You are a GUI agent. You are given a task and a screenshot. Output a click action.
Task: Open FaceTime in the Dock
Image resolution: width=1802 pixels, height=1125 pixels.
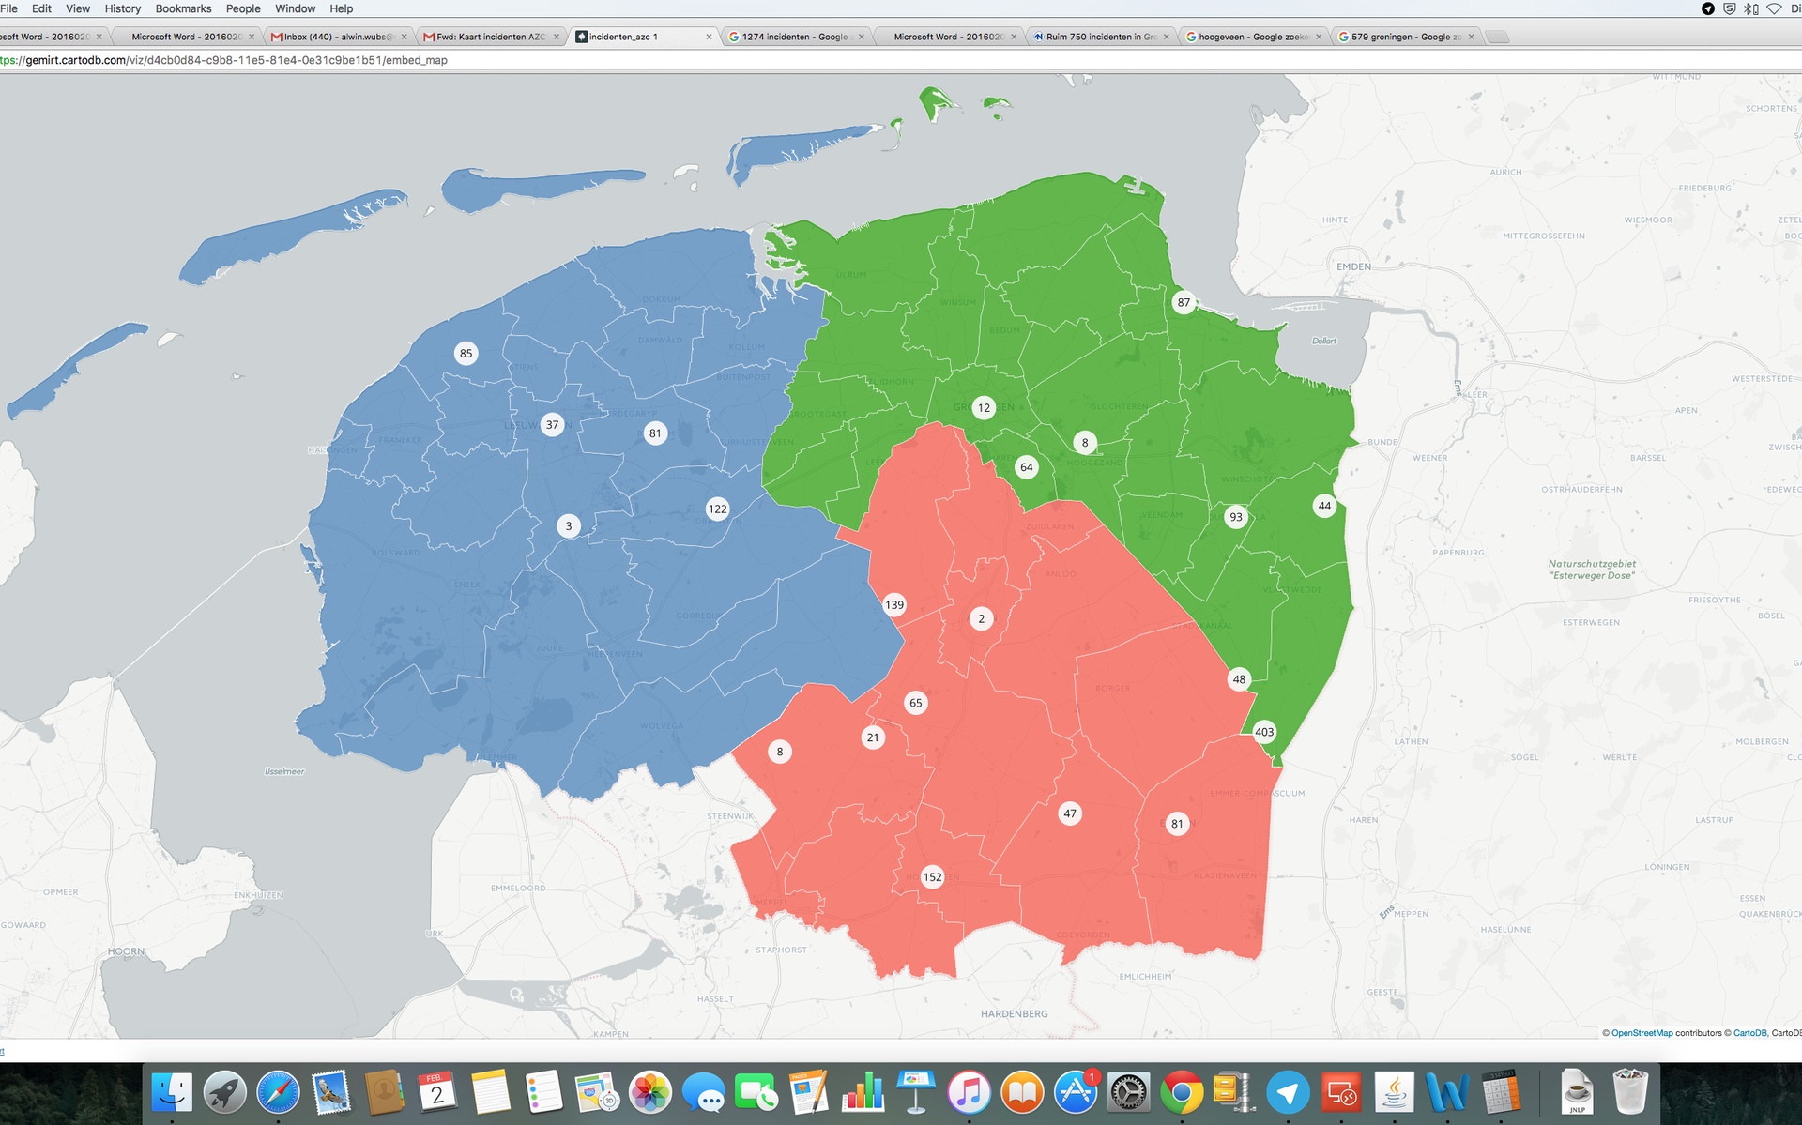pyautogui.click(x=756, y=1092)
